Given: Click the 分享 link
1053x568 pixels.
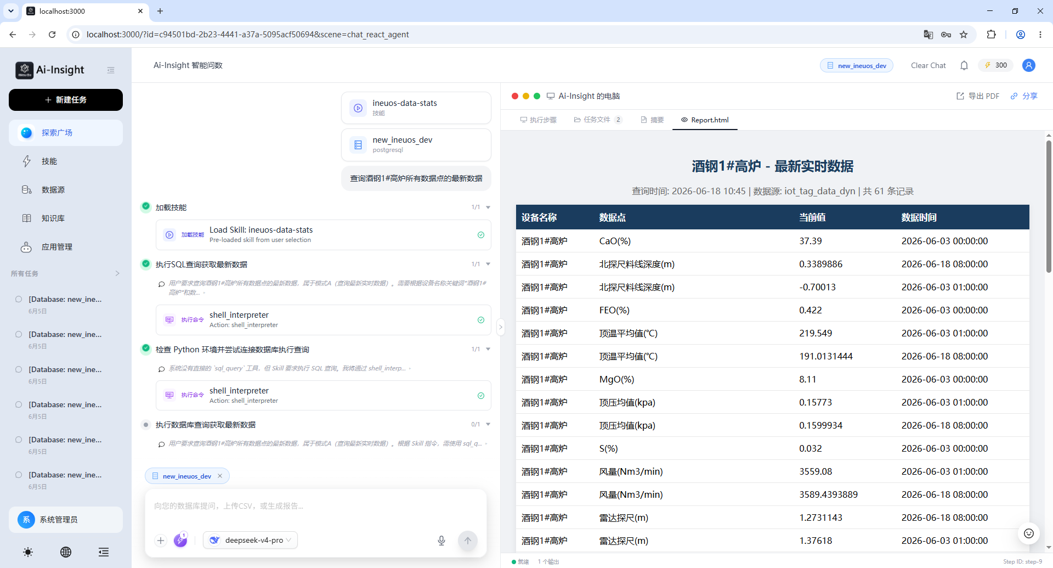Looking at the screenshot, I should [x=1024, y=96].
